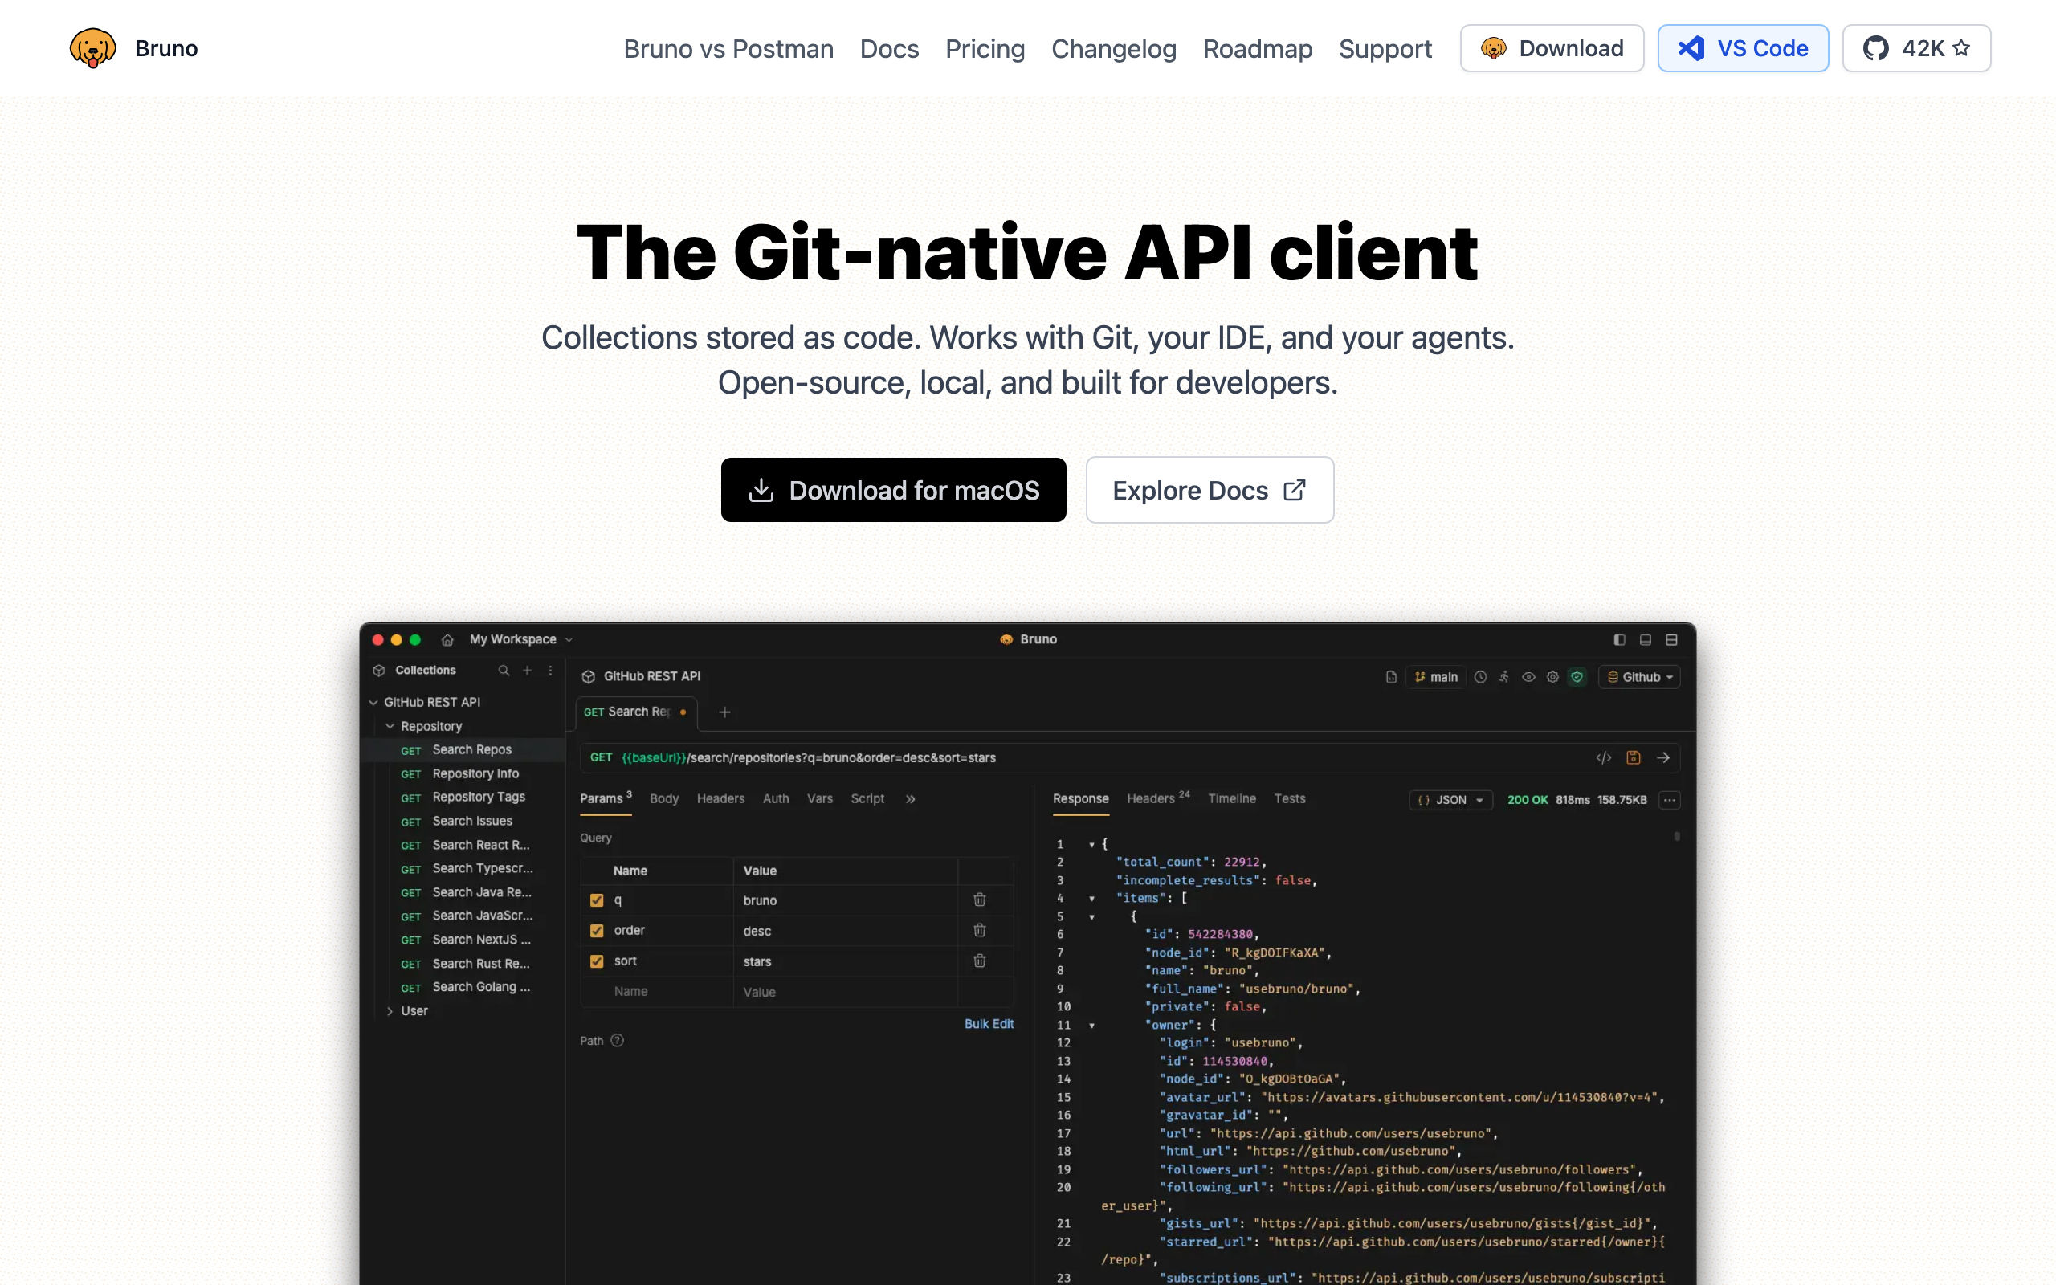Uncheck the 'q' parameter checkbox
2056x1285 pixels.
coord(598,900)
